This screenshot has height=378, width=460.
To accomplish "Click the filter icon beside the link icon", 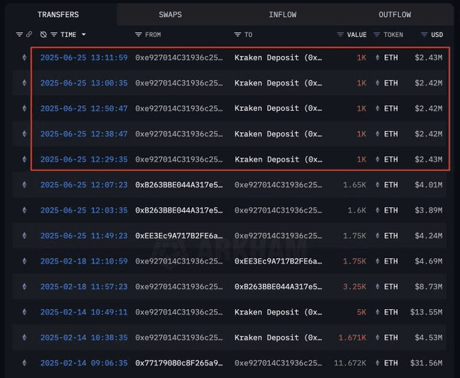I will [x=19, y=34].
